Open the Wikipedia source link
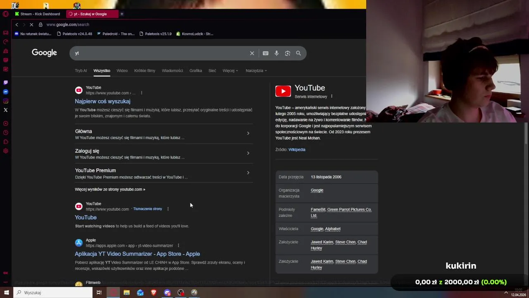Viewport: 529px width, 298px height. pos(297,149)
